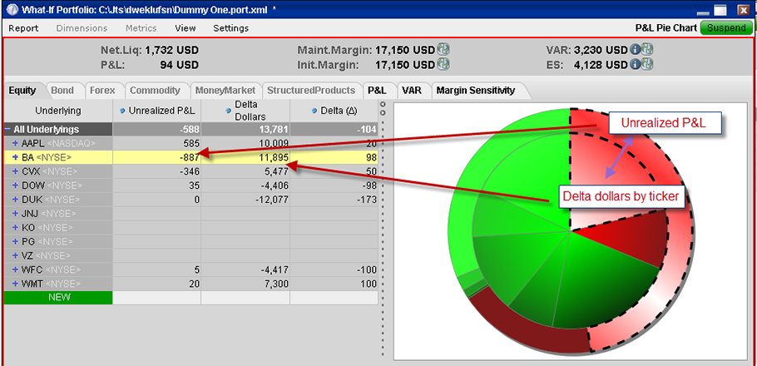Expand the WMT underlying row
This screenshot has width=757, height=366.
click(x=15, y=284)
